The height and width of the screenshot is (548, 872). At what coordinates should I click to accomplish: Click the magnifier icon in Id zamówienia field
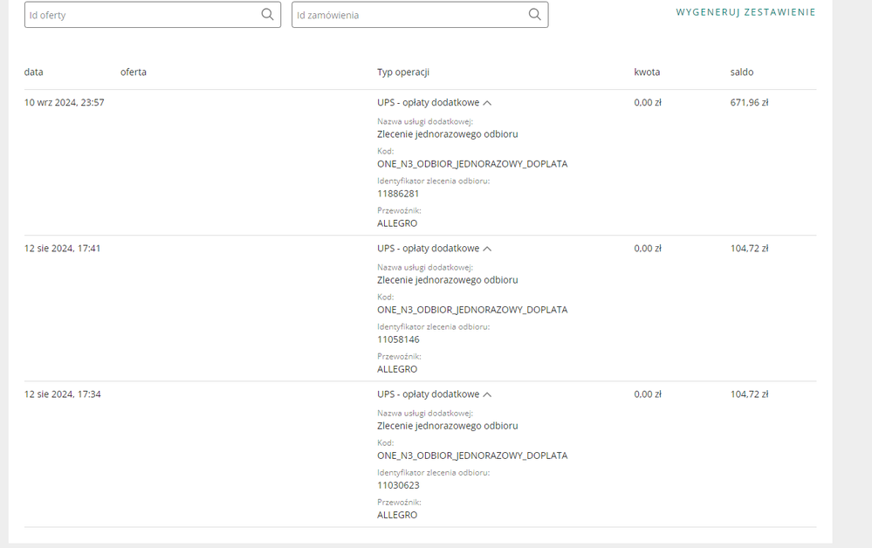point(534,15)
